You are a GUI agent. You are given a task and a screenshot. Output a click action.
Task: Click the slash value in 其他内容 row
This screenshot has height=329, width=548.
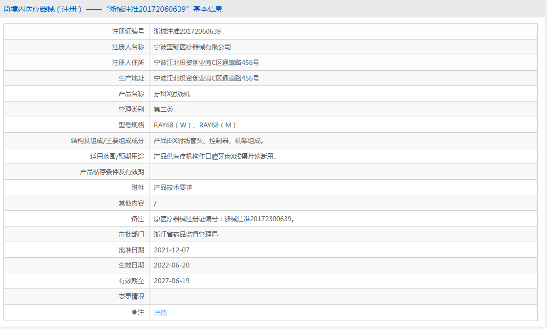pyautogui.click(x=155, y=203)
